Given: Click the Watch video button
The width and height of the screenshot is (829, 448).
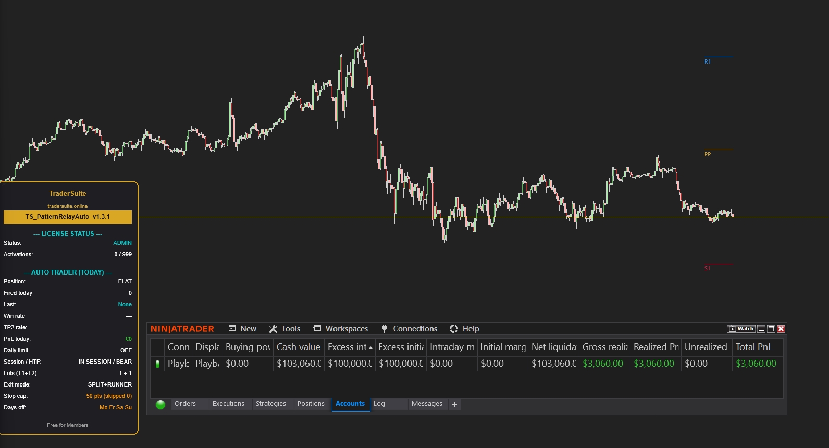Looking at the screenshot, I should pos(741,329).
